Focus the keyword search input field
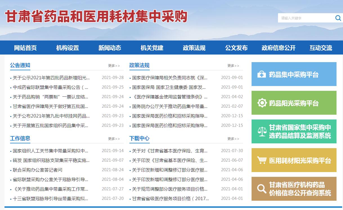The height and width of the screenshot is (210, 343). [305, 18]
